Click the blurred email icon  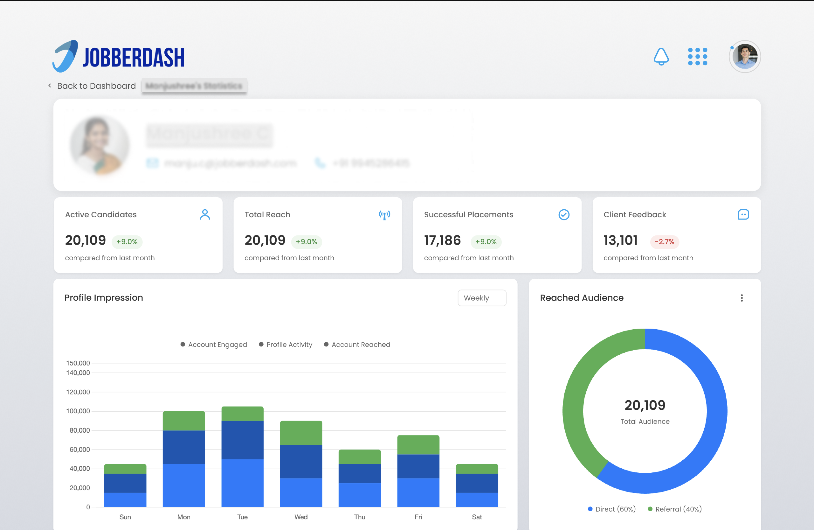coord(153,163)
